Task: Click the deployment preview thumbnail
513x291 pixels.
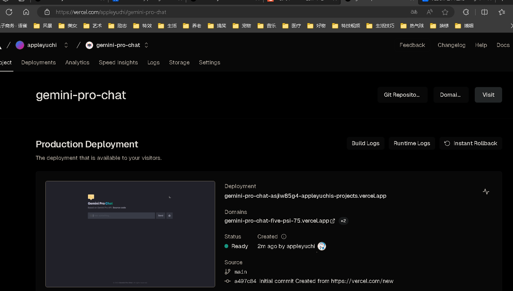Action: (x=130, y=234)
